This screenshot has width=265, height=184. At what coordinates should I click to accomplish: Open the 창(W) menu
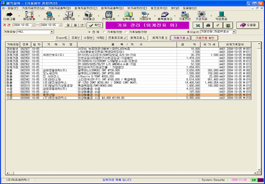(x=175, y=8)
